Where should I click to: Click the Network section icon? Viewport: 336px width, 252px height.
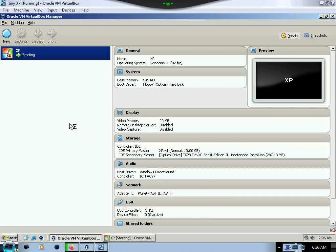click(x=120, y=185)
